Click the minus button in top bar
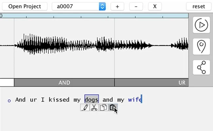Viewport: 213px width, 131px height. click(136, 6)
